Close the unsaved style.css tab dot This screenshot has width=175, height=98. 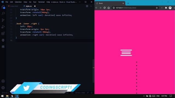point(35,6)
